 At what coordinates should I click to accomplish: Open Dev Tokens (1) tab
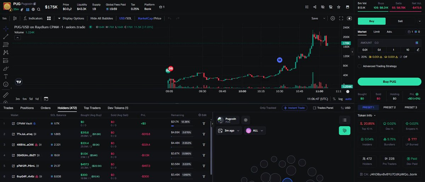point(118,108)
